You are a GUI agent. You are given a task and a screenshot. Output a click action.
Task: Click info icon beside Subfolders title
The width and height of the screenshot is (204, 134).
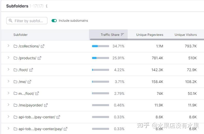[47, 6]
